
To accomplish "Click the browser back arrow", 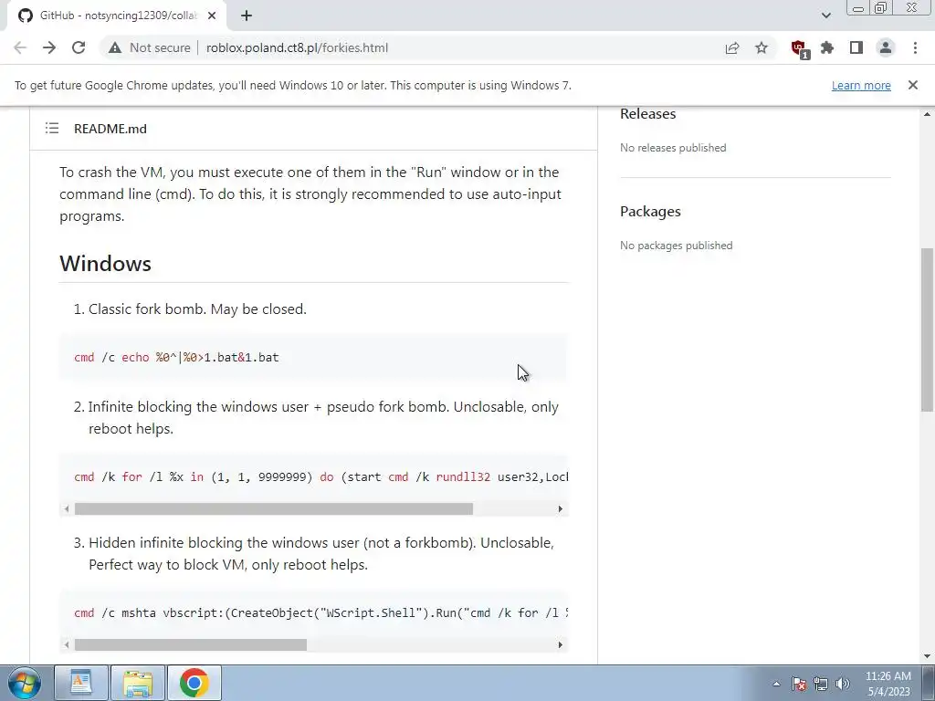I will tap(20, 47).
